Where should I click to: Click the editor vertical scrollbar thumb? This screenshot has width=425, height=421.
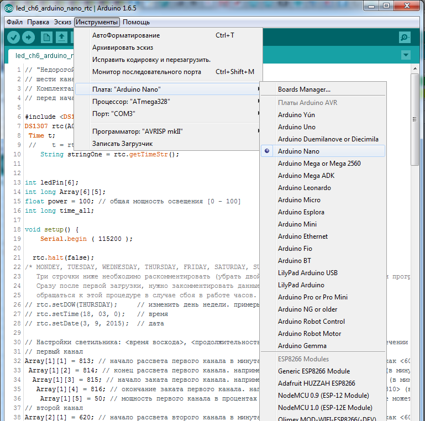click(414, 119)
